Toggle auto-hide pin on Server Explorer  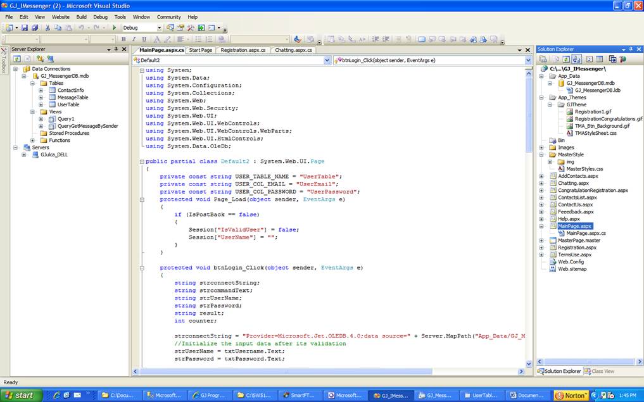pos(116,49)
